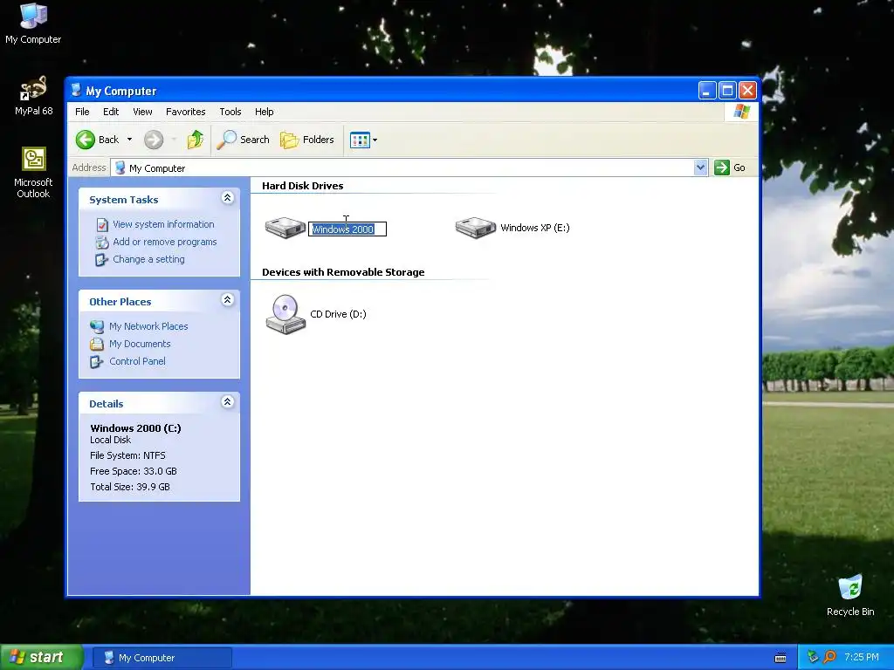Click the Go button
Screen dimensions: 894x670
(731, 167)
